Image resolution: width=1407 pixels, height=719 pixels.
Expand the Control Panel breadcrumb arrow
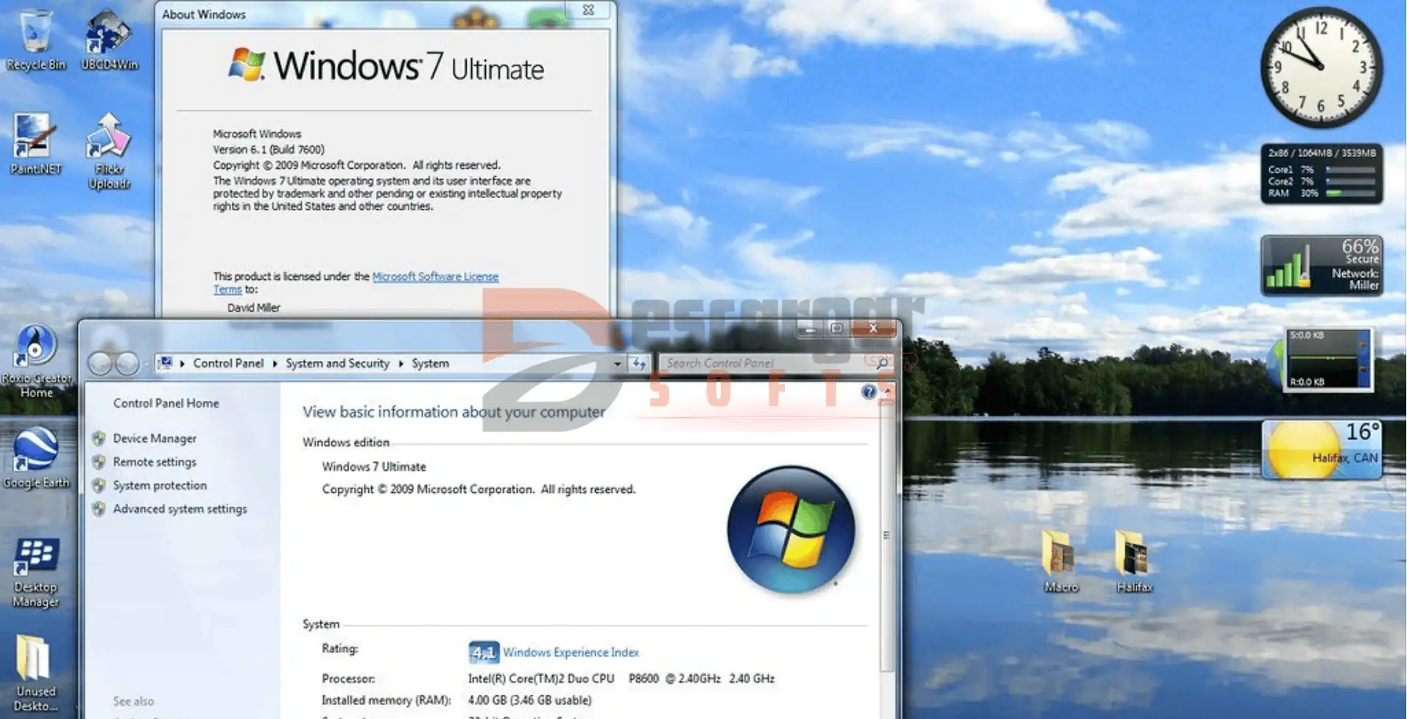point(275,363)
